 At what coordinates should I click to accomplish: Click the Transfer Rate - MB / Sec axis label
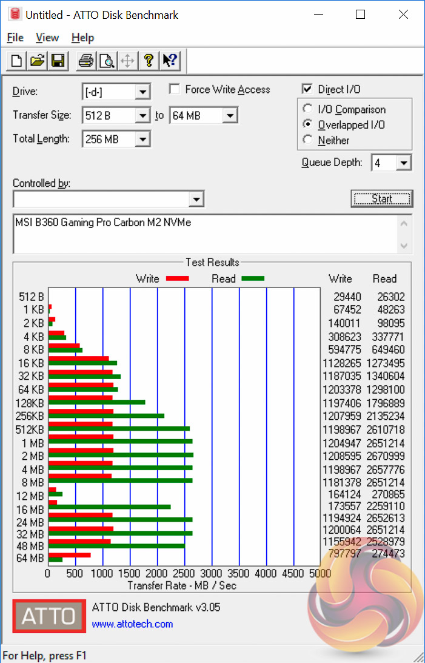point(182,585)
